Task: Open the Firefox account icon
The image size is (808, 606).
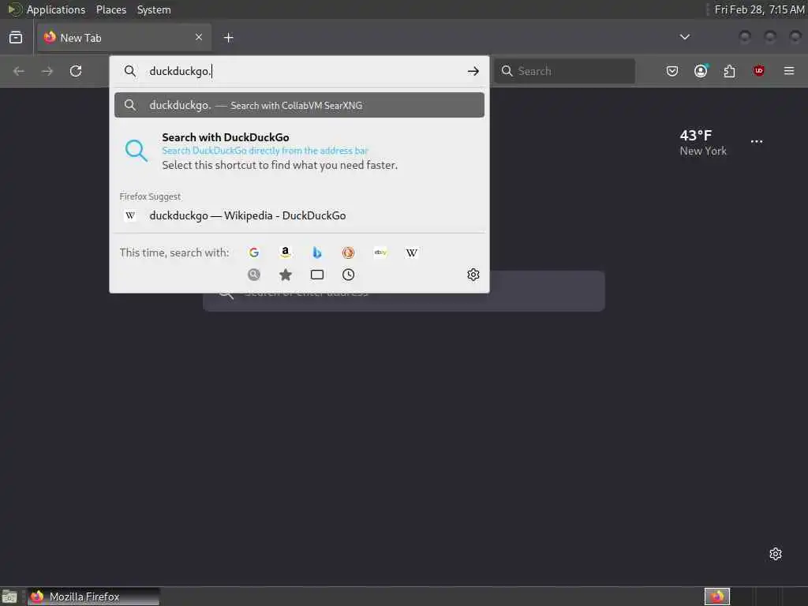Action: pos(701,71)
